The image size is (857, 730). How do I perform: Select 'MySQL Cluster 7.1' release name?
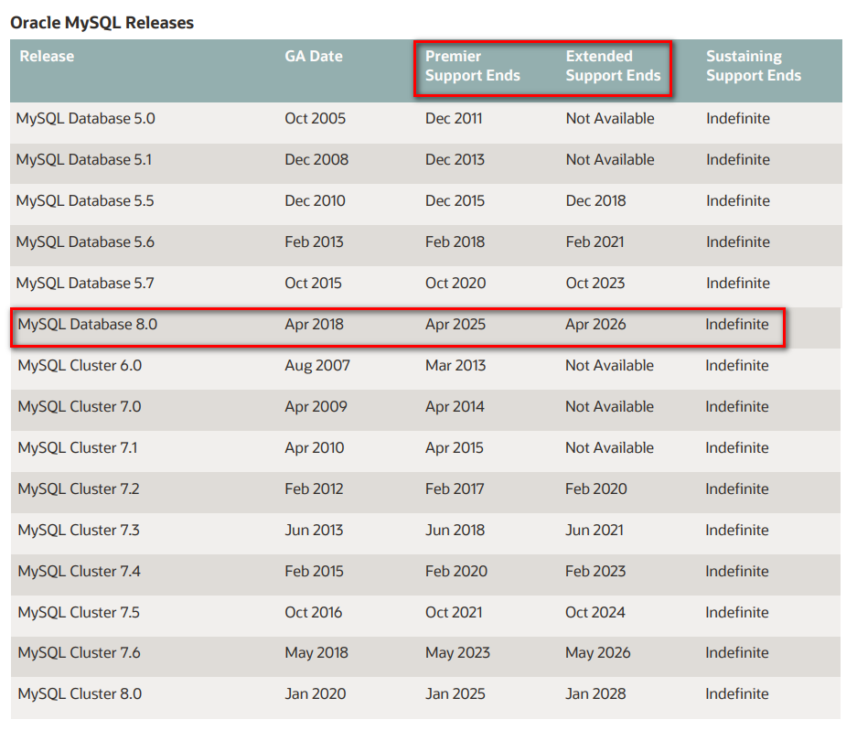pos(78,448)
